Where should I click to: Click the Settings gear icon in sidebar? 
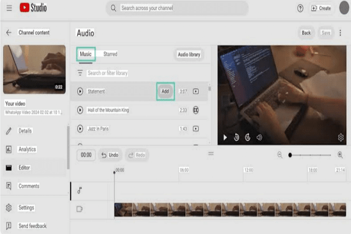click(9, 208)
